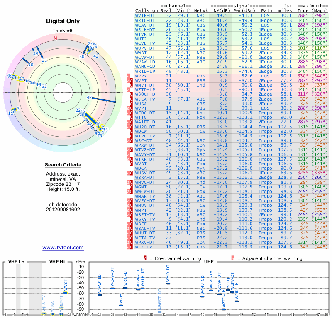The height and width of the screenshot is (318, 332).
Task: Select the WCAV-DT callsign in the table
Action: point(145,25)
